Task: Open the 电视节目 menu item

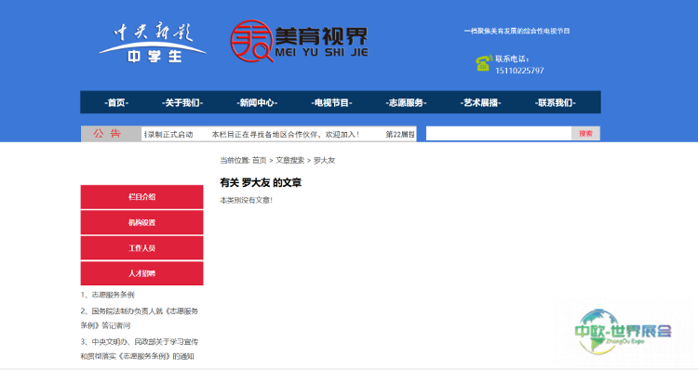Action: [x=331, y=103]
